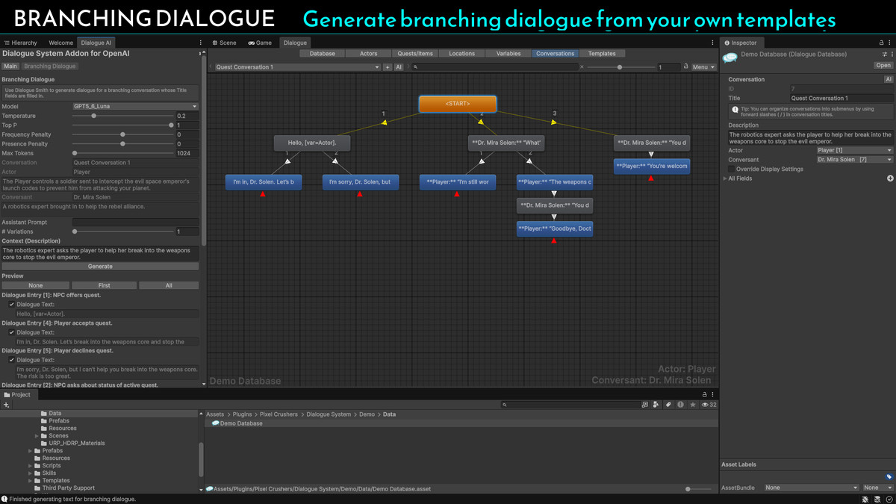This screenshot has height=504, width=896.
Task: Click the plus icon on All Fields row
Action: [x=890, y=178]
